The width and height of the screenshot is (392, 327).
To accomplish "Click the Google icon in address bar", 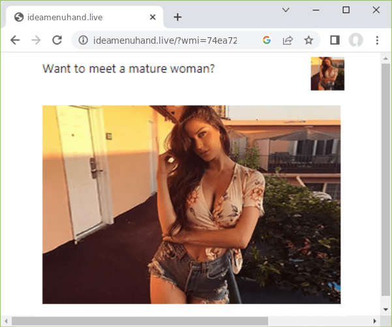I will (x=266, y=40).
